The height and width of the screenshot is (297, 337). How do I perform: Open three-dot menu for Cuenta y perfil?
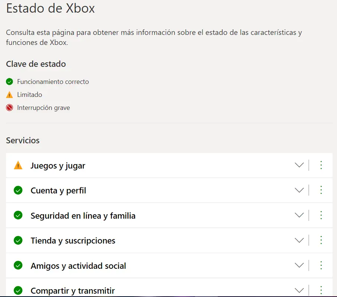click(x=321, y=190)
